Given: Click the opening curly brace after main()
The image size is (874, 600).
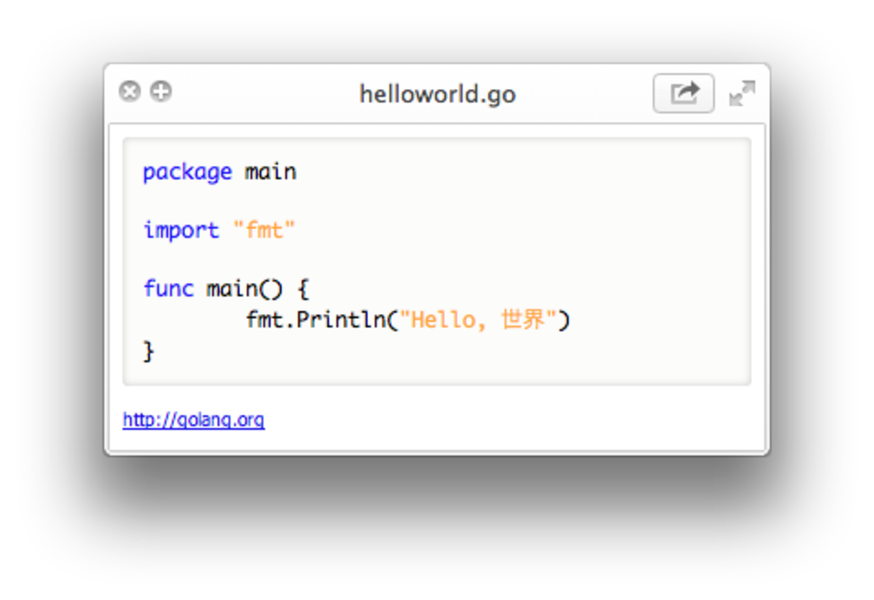Looking at the screenshot, I should (303, 289).
